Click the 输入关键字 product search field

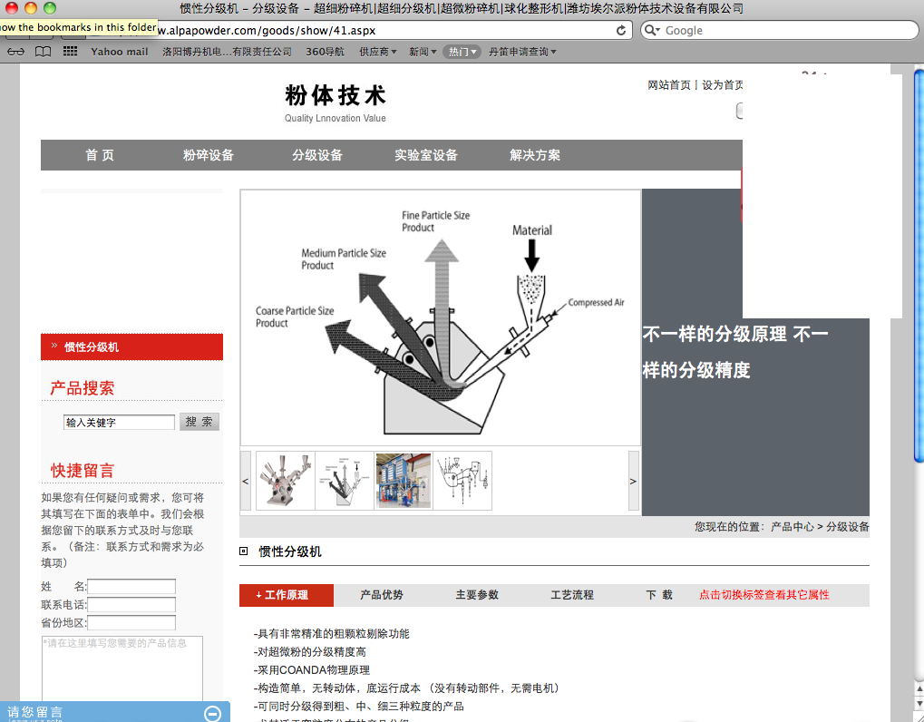tap(119, 423)
